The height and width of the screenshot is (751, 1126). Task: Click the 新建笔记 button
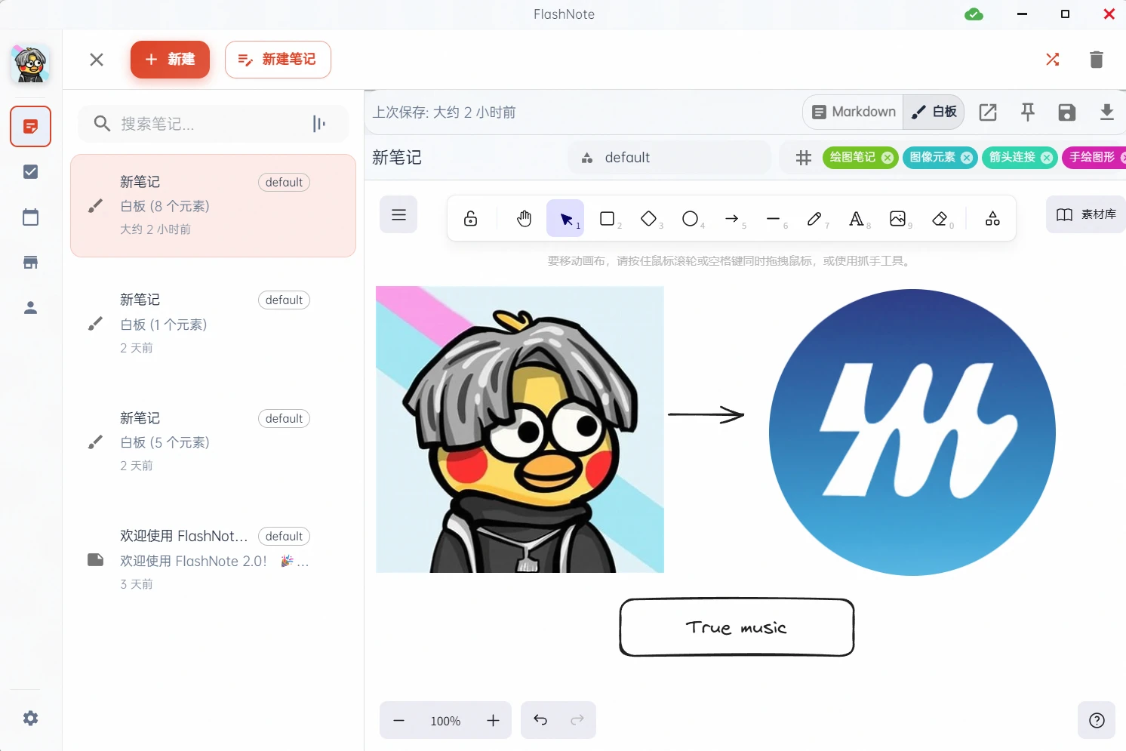[278, 60]
